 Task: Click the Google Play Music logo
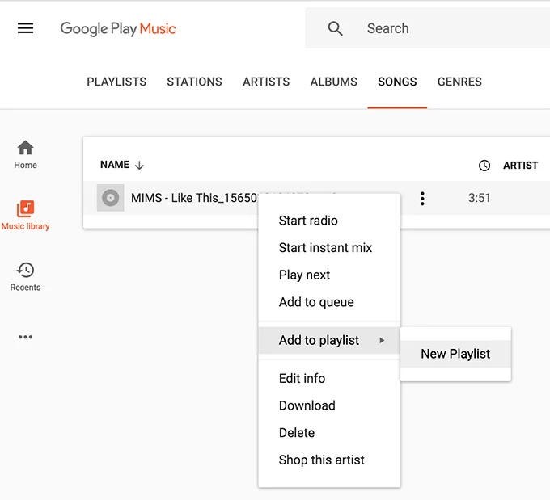point(118,29)
